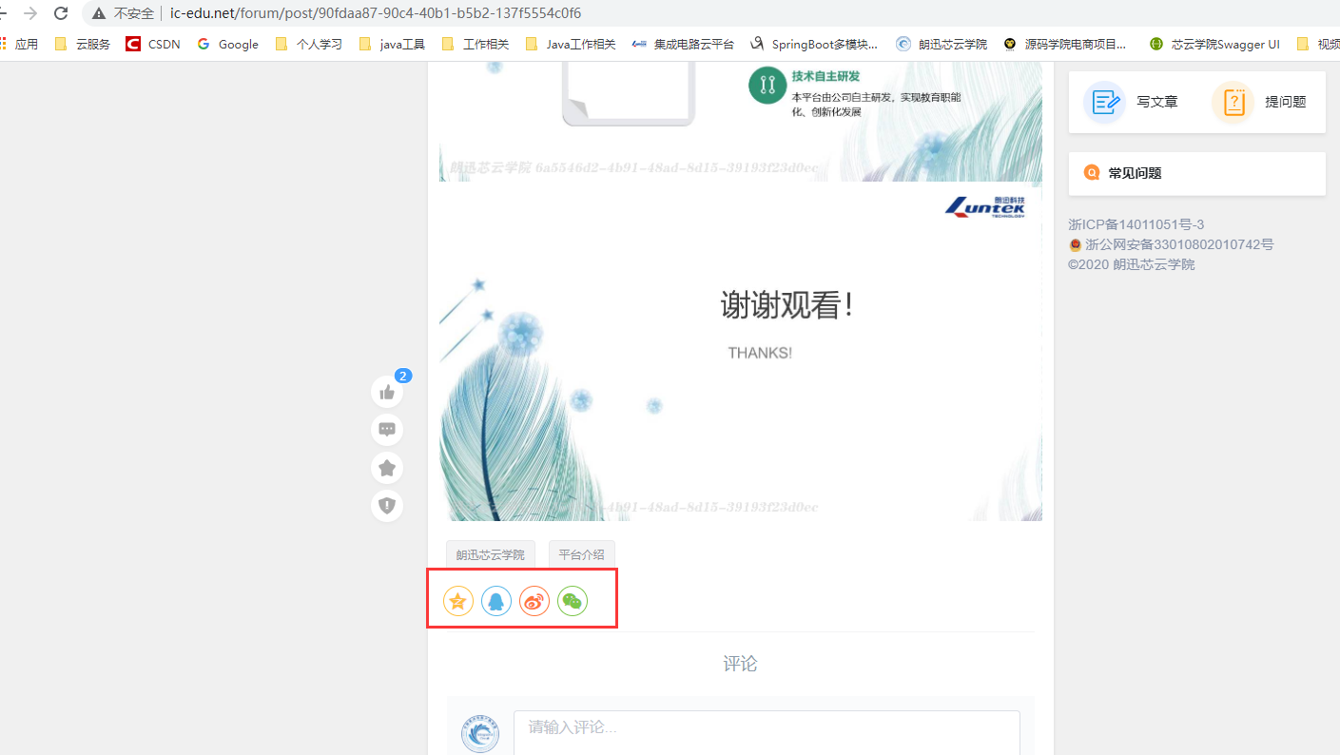Click the orange 提问 question-mark icon
Viewport: 1340px width, 755px height.
1233,102
